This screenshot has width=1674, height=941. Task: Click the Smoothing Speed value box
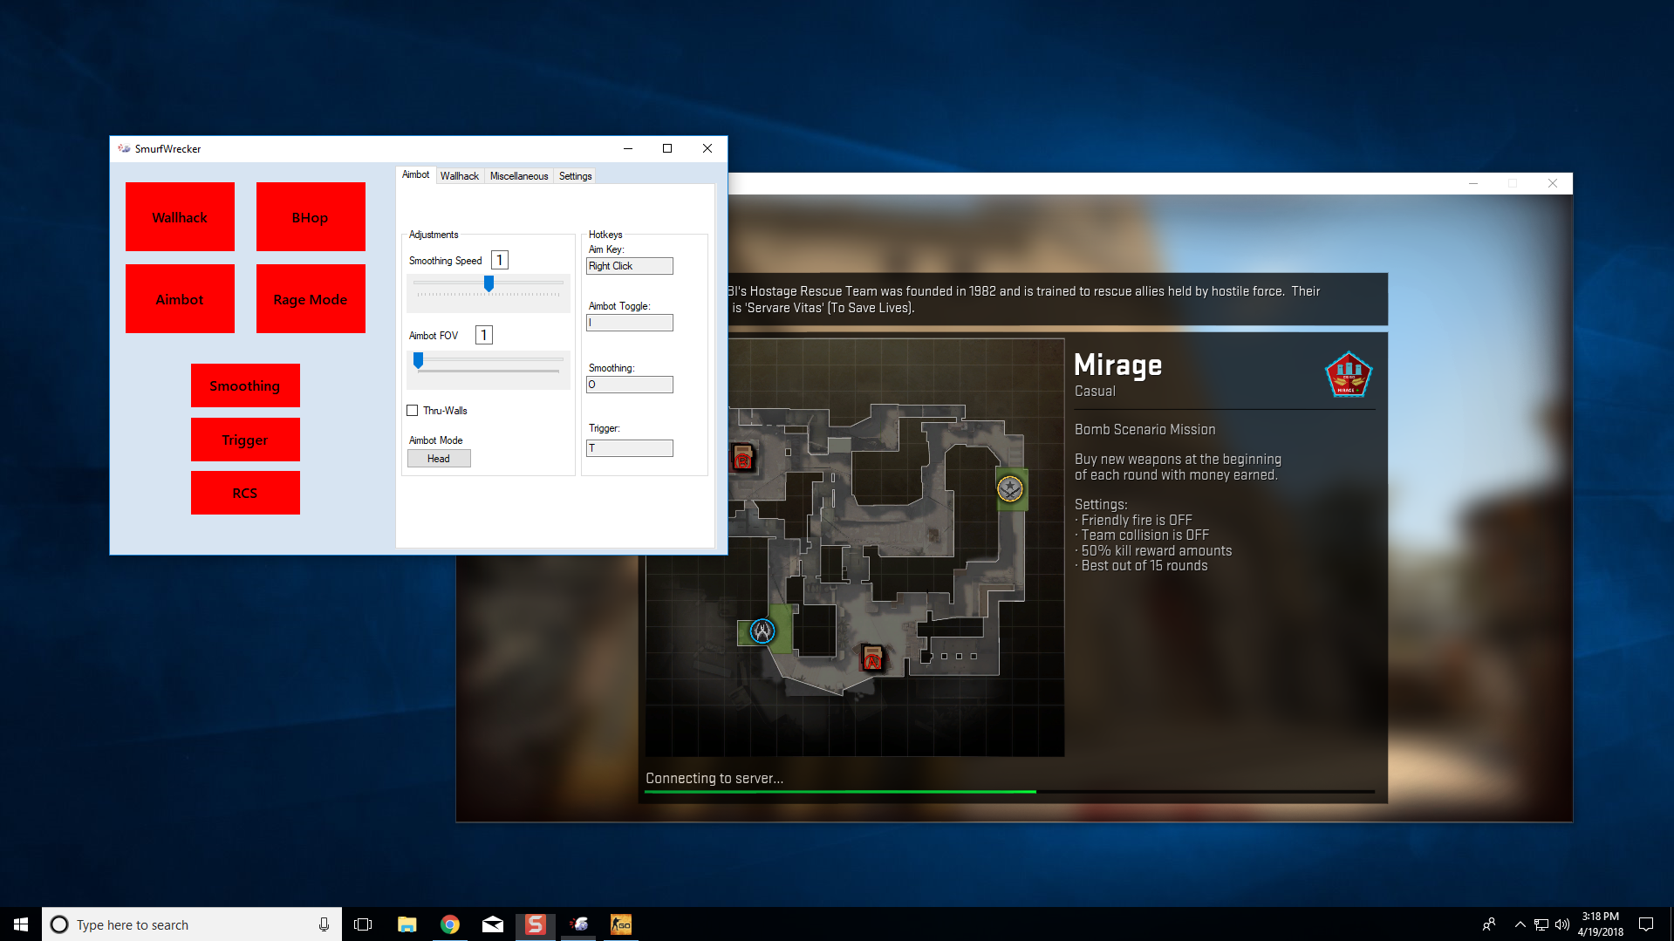pyautogui.click(x=500, y=260)
